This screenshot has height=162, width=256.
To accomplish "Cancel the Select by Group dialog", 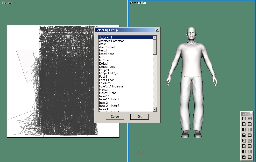I will [x=115, y=117].
